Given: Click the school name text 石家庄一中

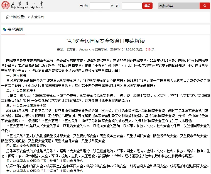Looking at the screenshot, I should tap(27, 3).
